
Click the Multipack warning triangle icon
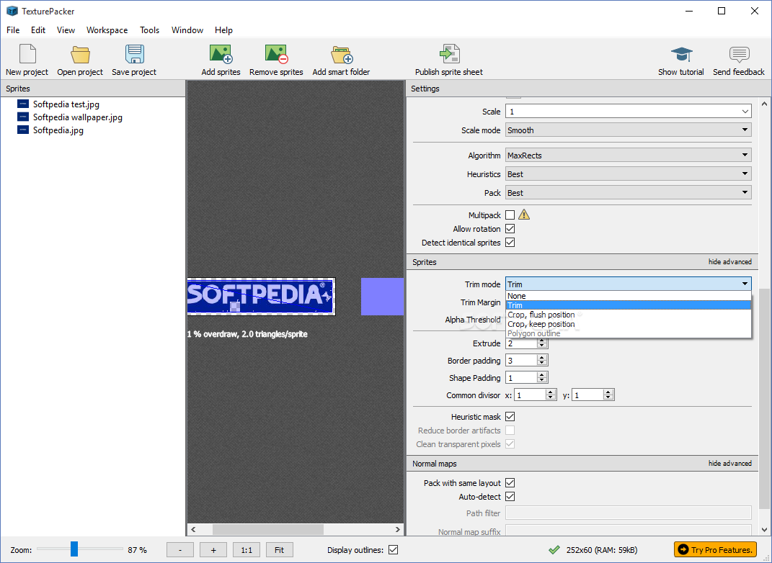pyautogui.click(x=524, y=215)
